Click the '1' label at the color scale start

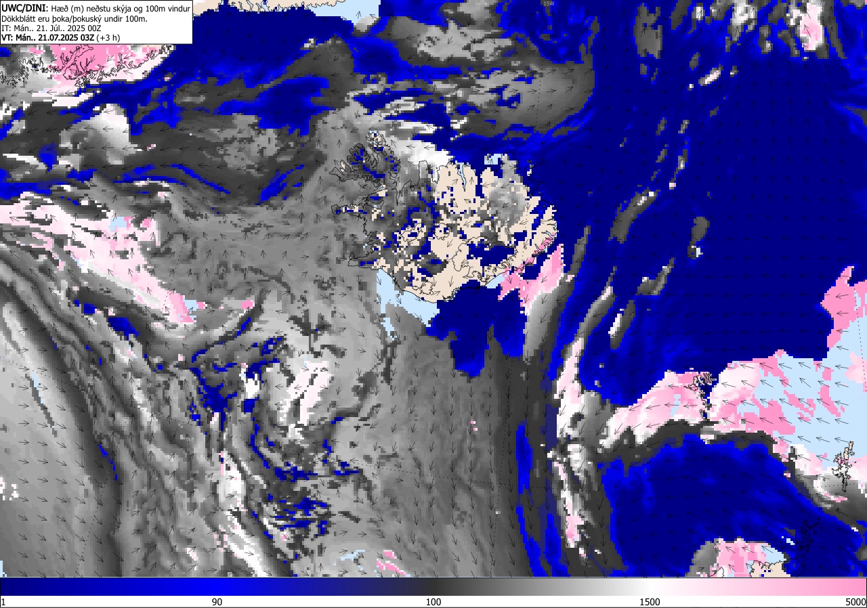3,602
